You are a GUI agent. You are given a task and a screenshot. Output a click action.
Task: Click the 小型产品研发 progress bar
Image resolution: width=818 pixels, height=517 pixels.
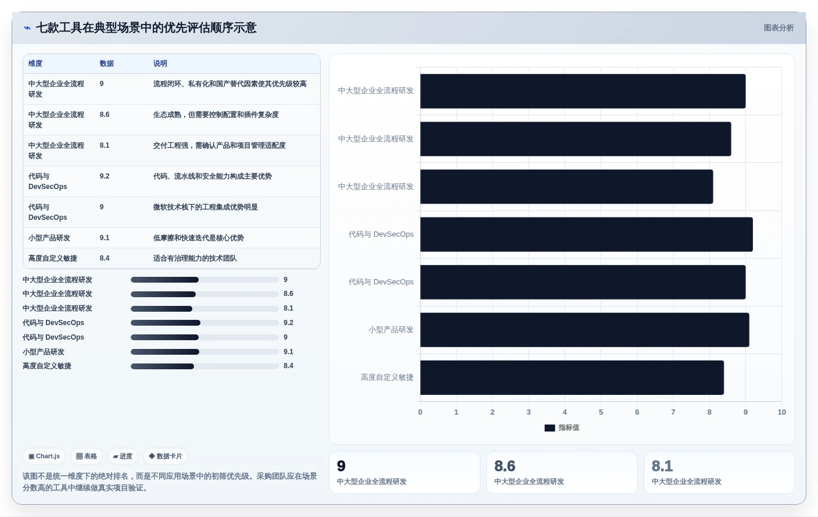click(x=204, y=352)
